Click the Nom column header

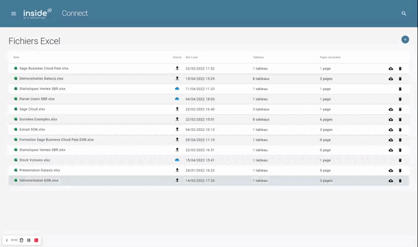[x=16, y=57]
